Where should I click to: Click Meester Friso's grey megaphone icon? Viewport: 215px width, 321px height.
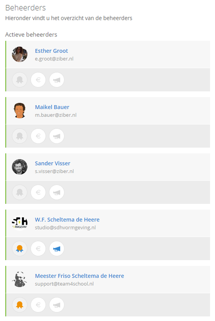tap(57, 305)
